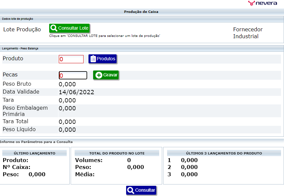This screenshot has width=284, height=196.
Task: Click the magnifier icon on Consultar Lote
Action: click(53, 28)
